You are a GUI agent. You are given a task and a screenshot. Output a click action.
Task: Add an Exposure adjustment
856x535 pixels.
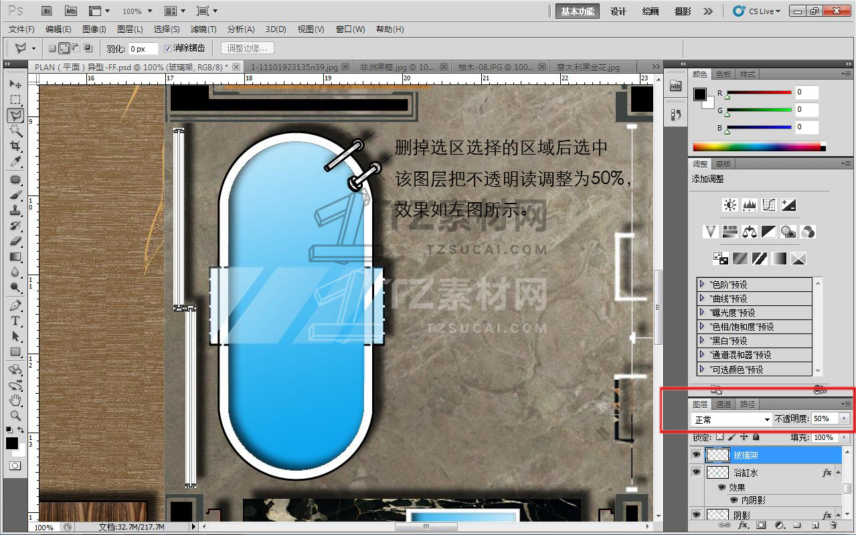coord(788,205)
